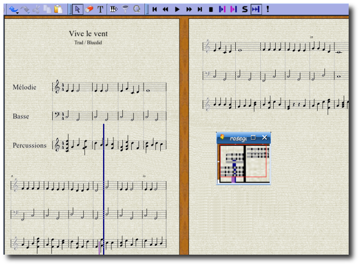The width and height of the screenshot is (360, 266).
Task: Grab the handle left of the transport controls
Action: [x=147, y=9]
